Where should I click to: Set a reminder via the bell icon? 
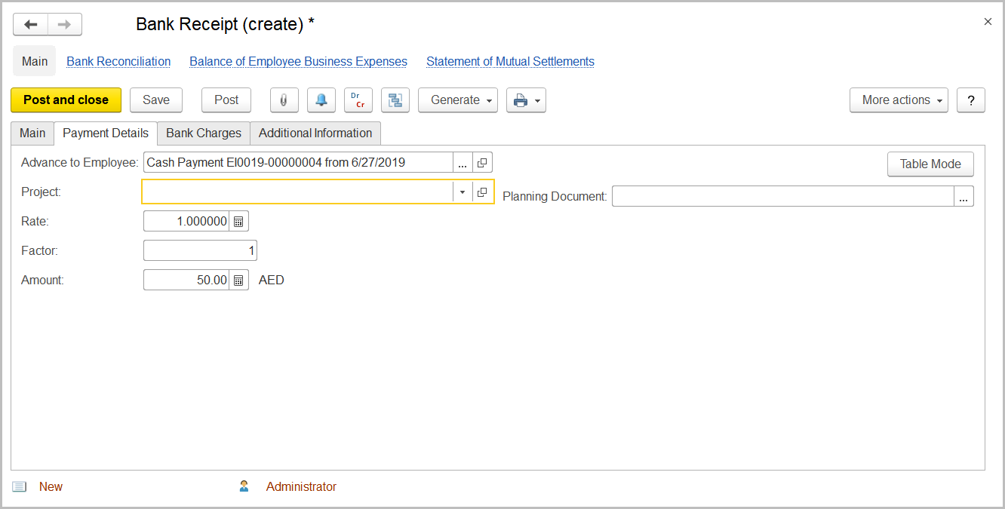tap(321, 100)
